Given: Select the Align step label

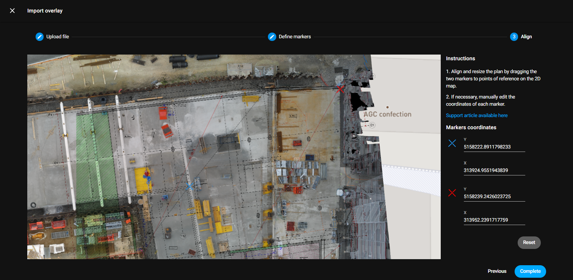Looking at the screenshot, I should coord(526,36).
